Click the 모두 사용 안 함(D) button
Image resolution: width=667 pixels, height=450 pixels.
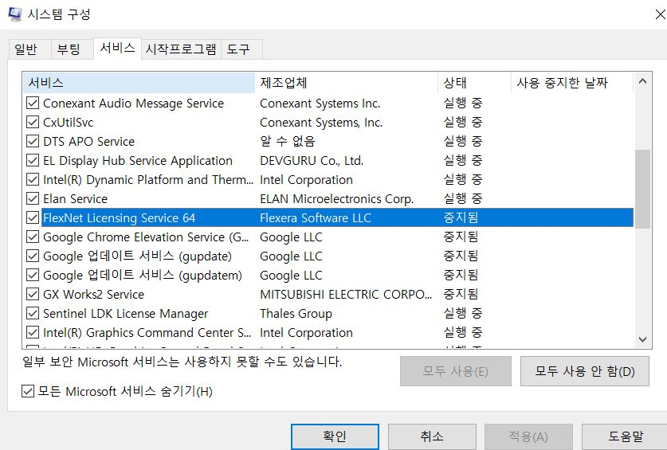[585, 371]
